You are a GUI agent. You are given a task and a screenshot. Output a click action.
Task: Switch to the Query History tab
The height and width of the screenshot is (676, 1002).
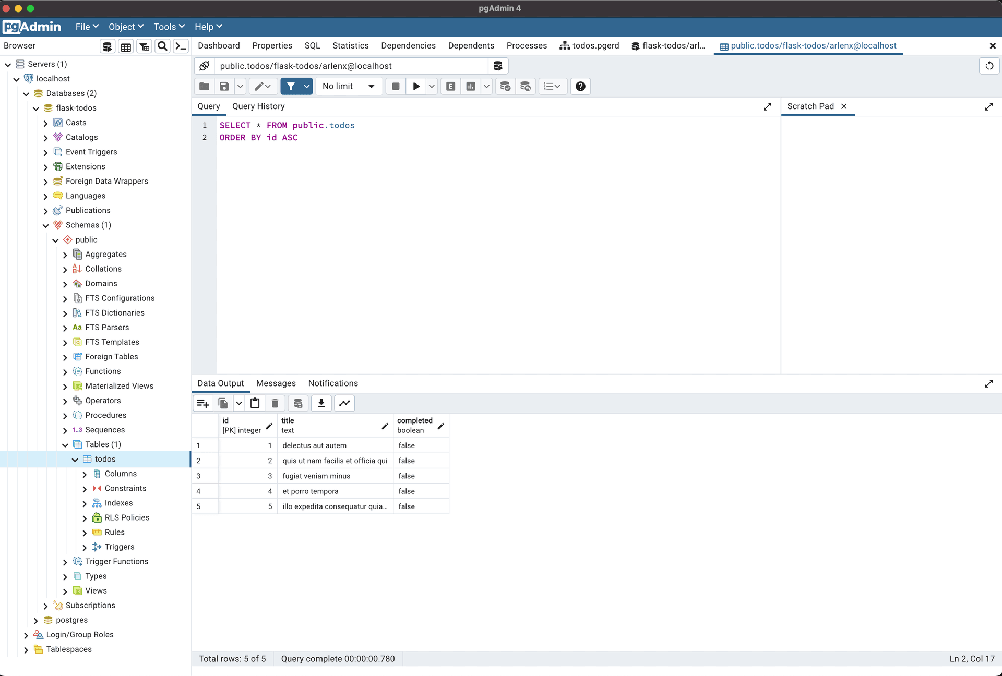(x=258, y=106)
